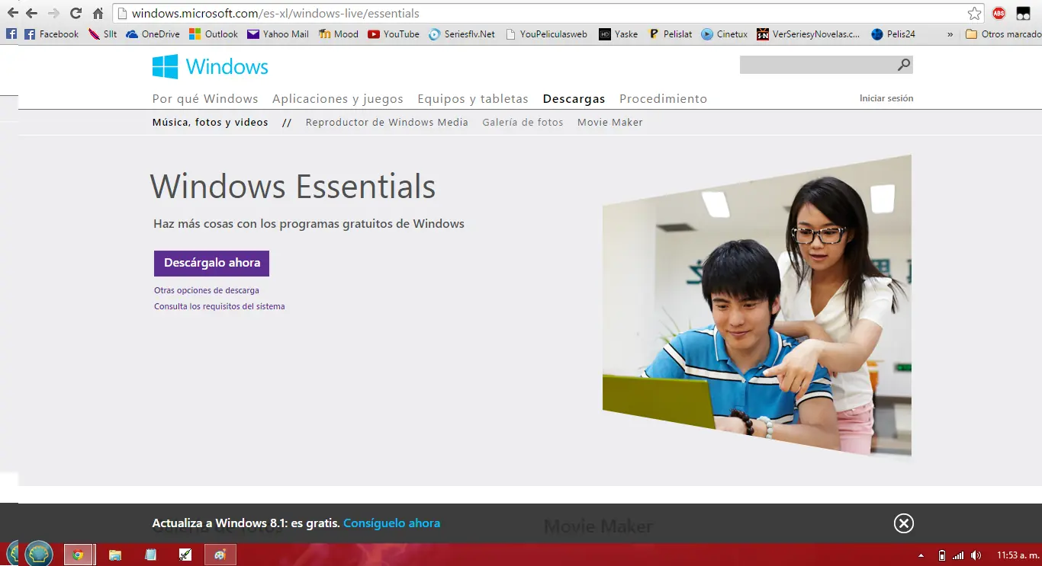
Task: Open the browser home page icon
Action: click(x=98, y=14)
